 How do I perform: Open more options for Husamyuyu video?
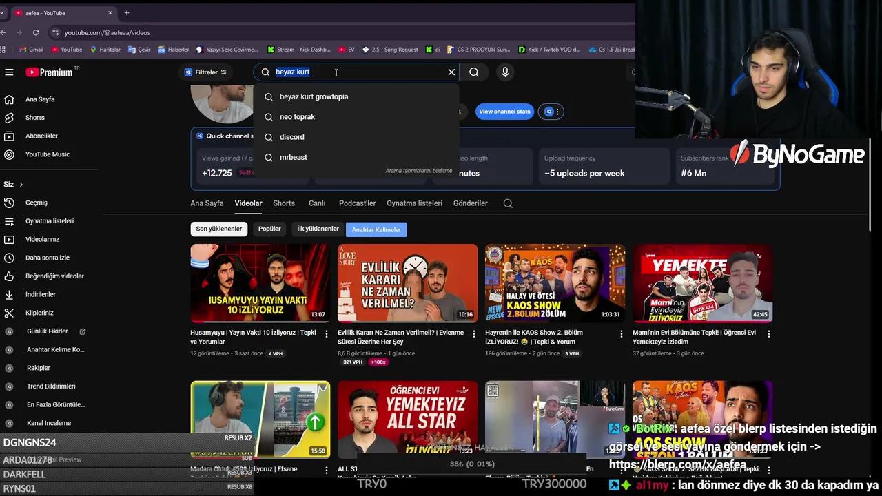pyautogui.click(x=326, y=334)
